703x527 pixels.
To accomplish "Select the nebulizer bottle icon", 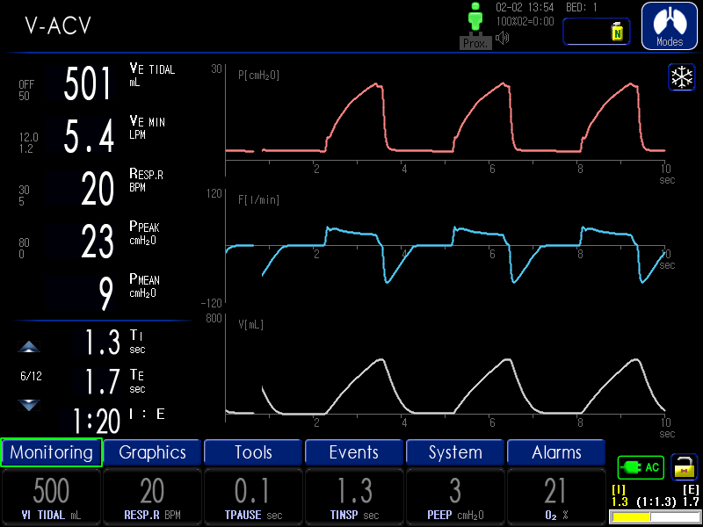I will [617, 32].
